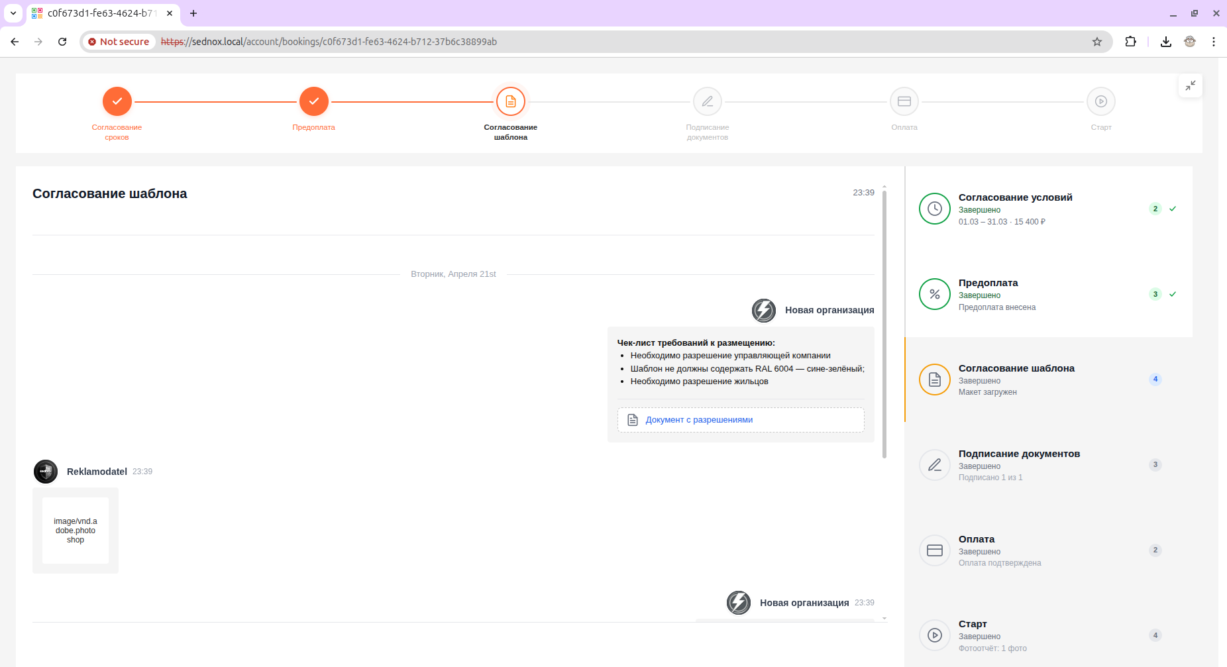Click the green checkmark of sidebar 'Предоплата'
Screen dimensions: 1227x667
pyautogui.click(x=1173, y=294)
